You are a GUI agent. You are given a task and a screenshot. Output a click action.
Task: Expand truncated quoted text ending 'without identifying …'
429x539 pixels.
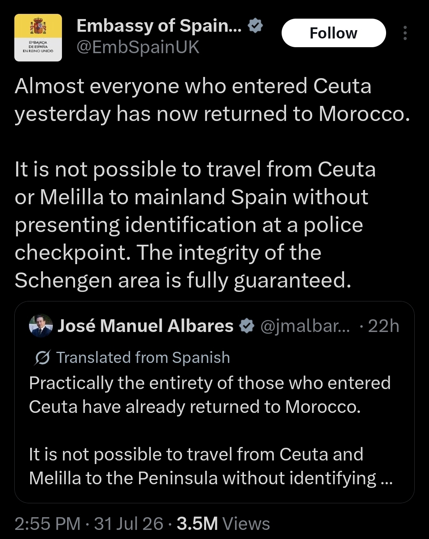click(x=211, y=466)
